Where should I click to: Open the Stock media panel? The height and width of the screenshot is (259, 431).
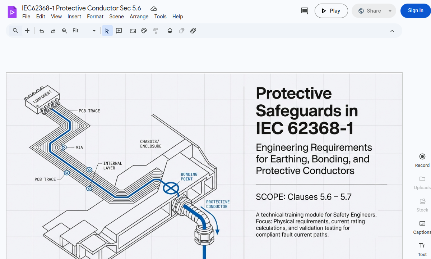pos(422,205)
